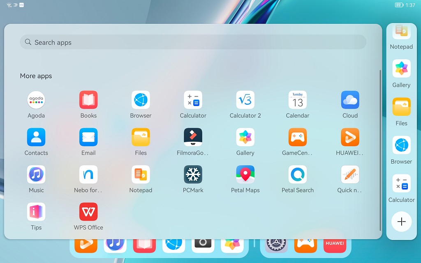Screen dimensions: 421x263
Task: Focus the Search apps field
Action: pyautogui.click(x=193, y=42)
